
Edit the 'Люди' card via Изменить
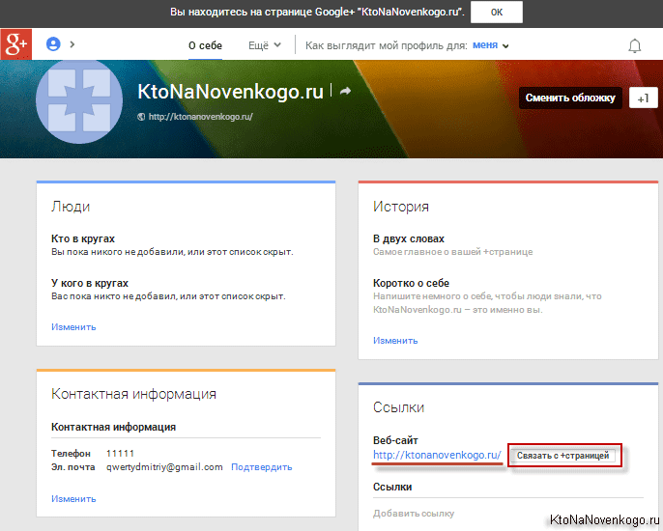click(x=73, y=327)
